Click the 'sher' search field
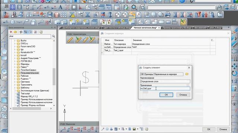The width and height of the screenshot is (238, 133). point(30,36)
